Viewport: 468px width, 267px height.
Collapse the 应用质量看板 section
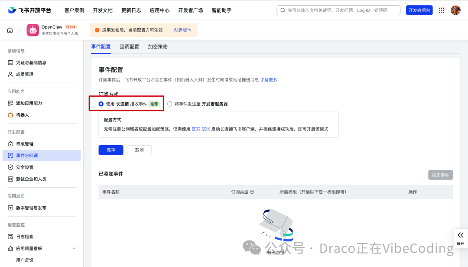pos(73,248)
